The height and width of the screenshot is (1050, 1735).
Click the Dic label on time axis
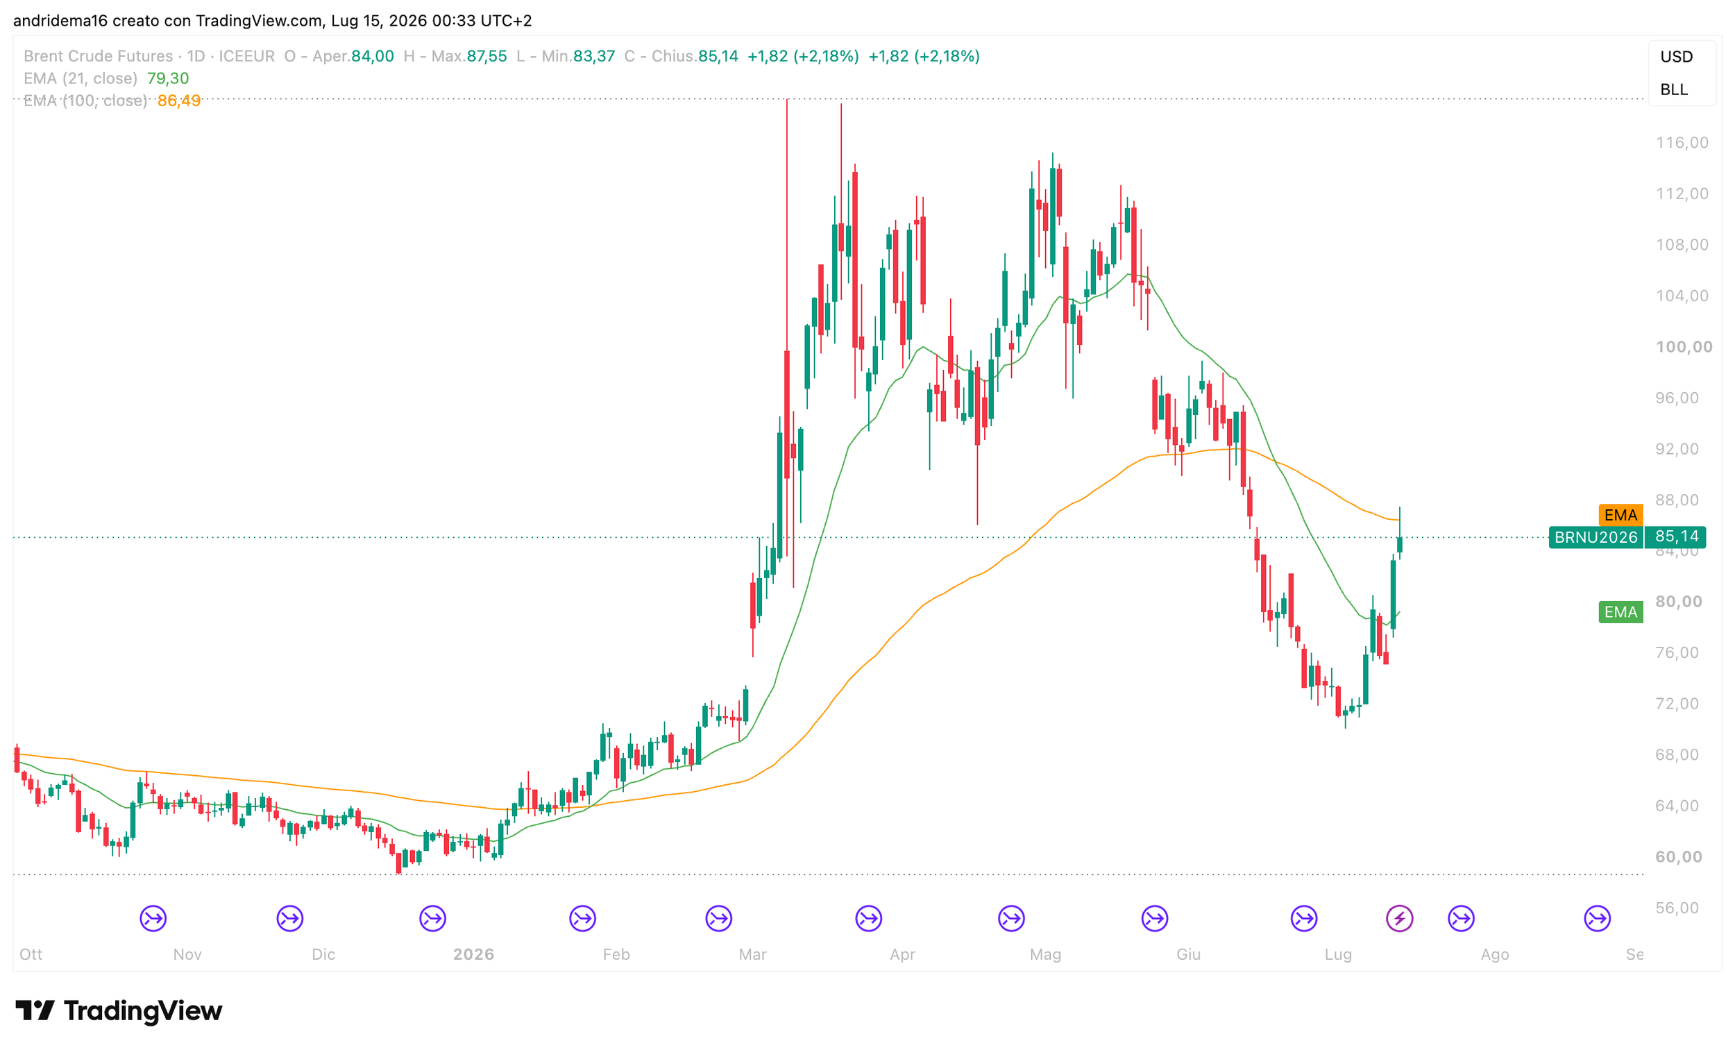(x=323, y=954)
